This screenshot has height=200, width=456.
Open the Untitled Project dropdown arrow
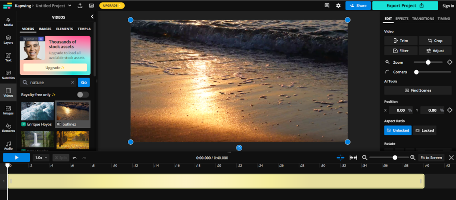click(x=69, y=5)
